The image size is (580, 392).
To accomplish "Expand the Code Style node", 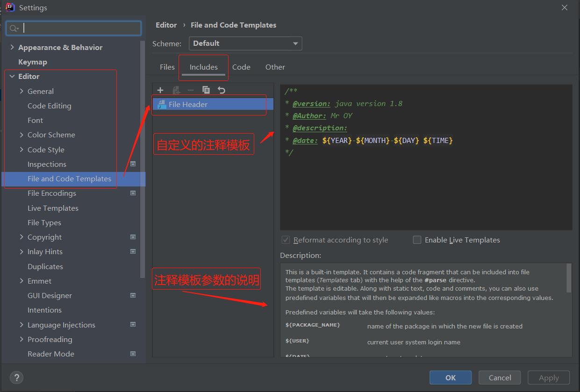I will tap(21, 150).
